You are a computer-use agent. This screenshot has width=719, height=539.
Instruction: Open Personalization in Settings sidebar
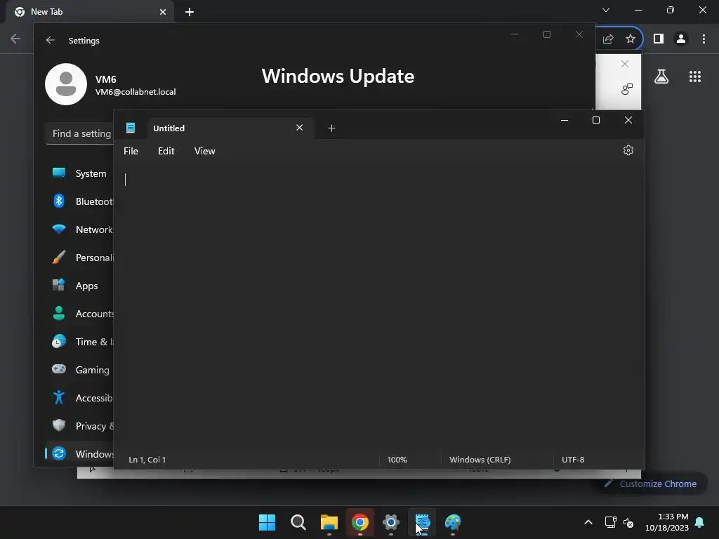(79, 258)
